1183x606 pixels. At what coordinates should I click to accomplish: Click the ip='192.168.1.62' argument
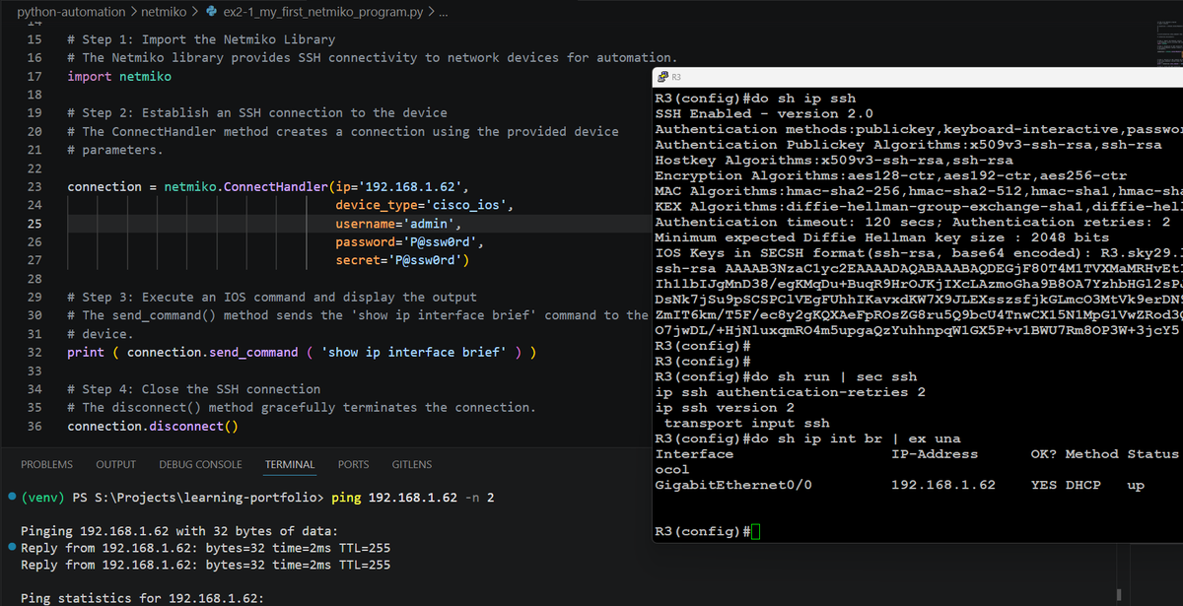click(x=400, y=186)
